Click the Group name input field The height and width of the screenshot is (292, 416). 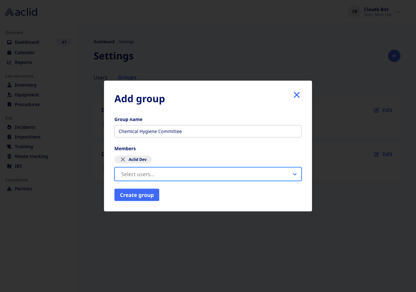click(208, 131)
